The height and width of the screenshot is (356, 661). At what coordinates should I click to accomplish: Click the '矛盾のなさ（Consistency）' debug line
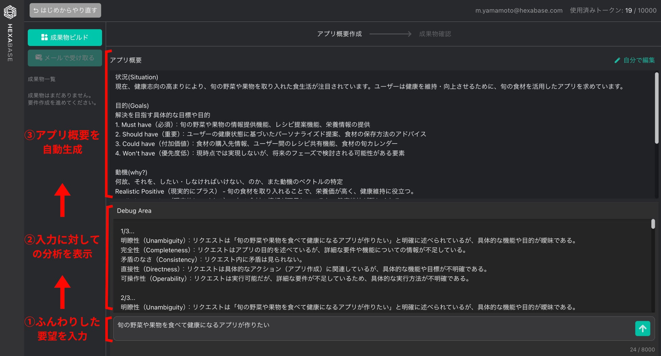click(x=212, y=260)
